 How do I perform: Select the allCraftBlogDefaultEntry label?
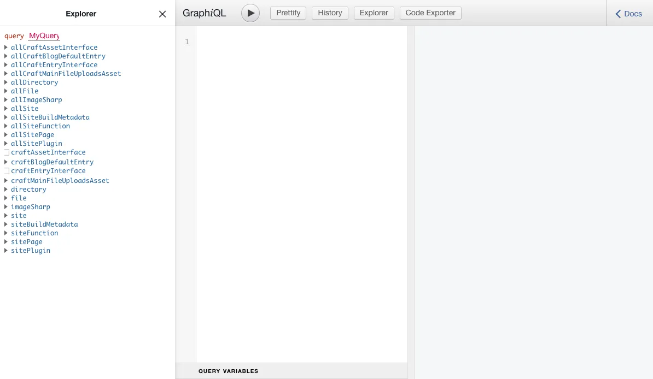point(59,56)
